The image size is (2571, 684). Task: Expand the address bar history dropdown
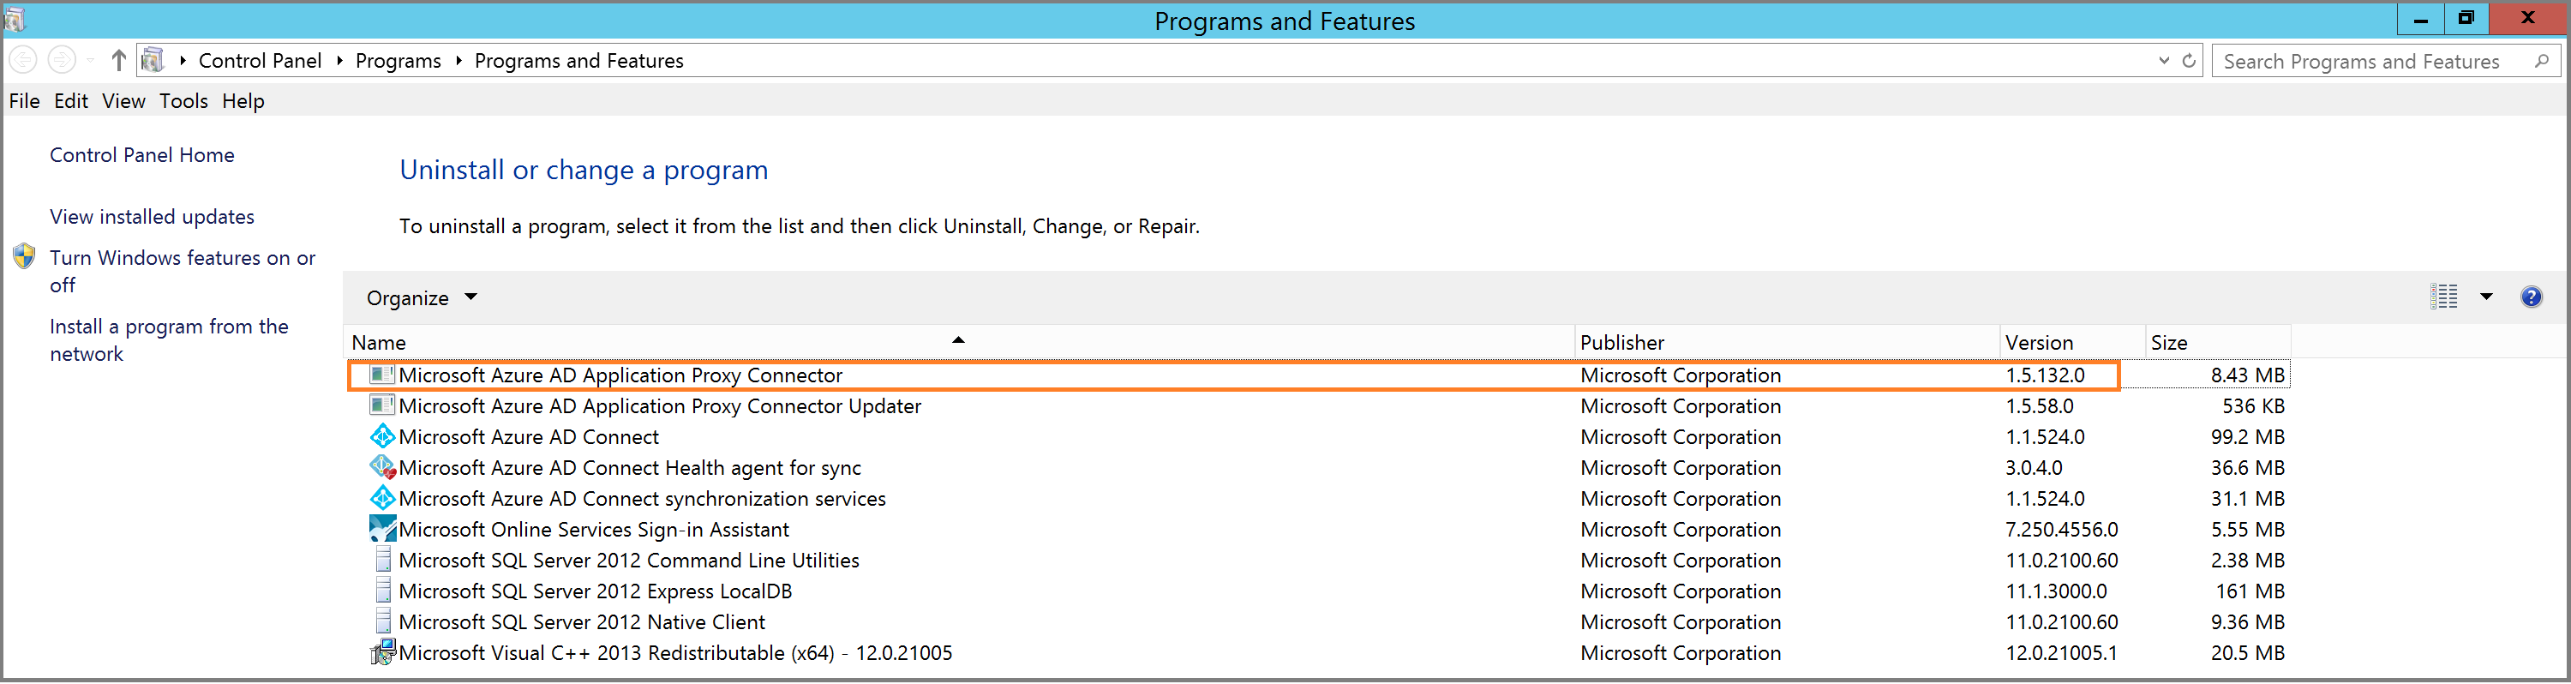coord(2163,61)
